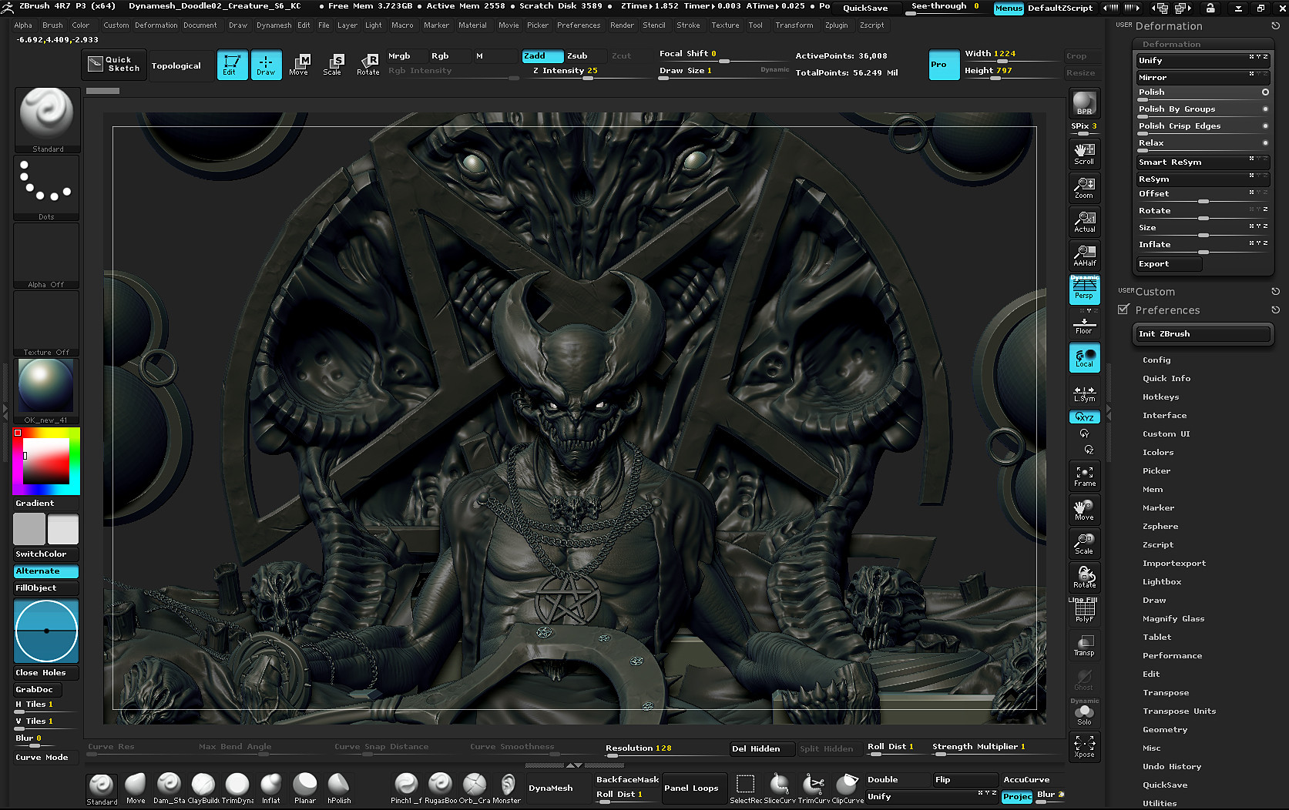Select the Monster brush icon
Image resolution: width=1289 pixels, height=810 pixels.
point(507,789)
